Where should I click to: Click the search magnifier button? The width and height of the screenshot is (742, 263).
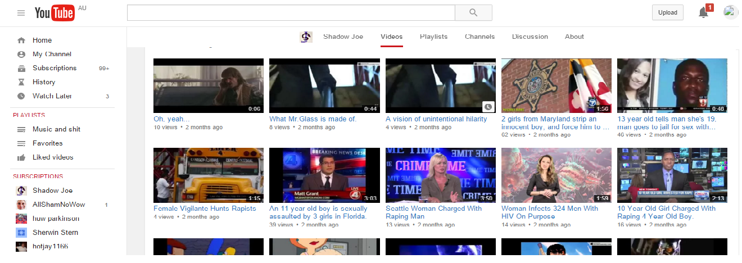click(x=473, y=12)
